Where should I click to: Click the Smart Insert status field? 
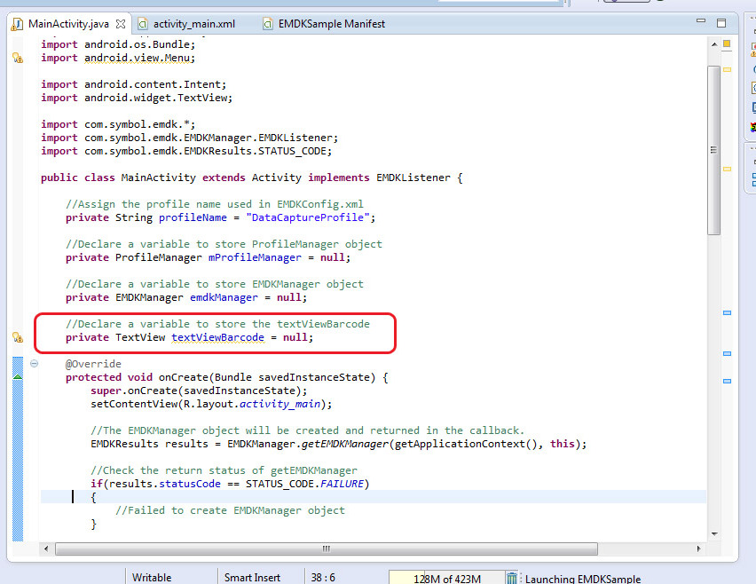pos(252,578)
